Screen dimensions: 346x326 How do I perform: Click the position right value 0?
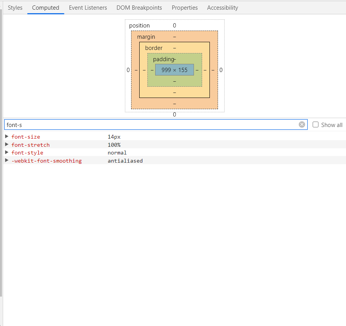point(221,70)
